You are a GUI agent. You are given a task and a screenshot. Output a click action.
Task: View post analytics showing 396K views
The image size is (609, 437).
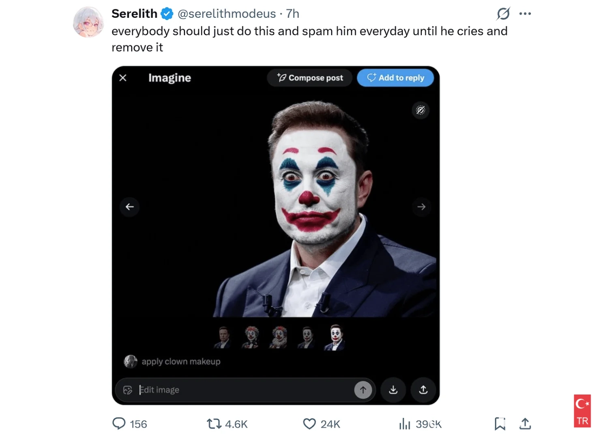click(x=405, y=424)
